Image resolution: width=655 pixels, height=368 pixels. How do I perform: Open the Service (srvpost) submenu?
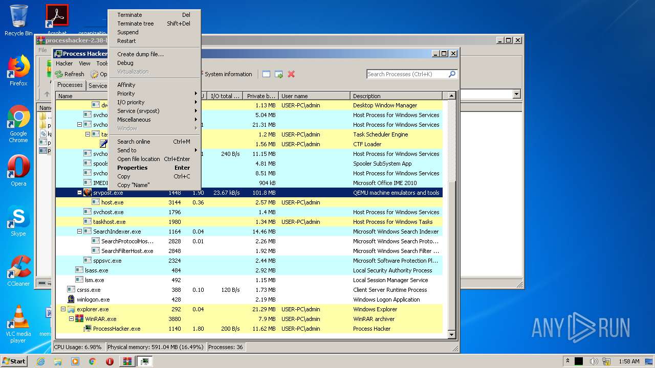click(154, 111)
